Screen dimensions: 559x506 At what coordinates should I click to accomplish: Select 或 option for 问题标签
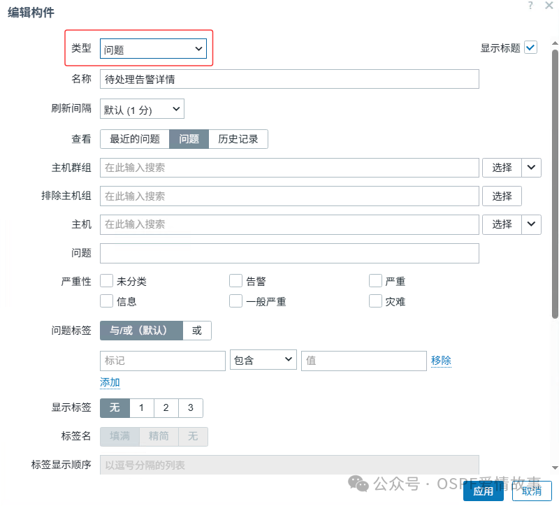click(x=197, y=331)
